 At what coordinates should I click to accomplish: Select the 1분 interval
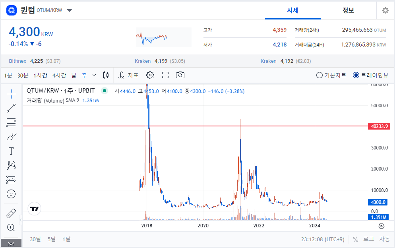click(x=8, y=75)
